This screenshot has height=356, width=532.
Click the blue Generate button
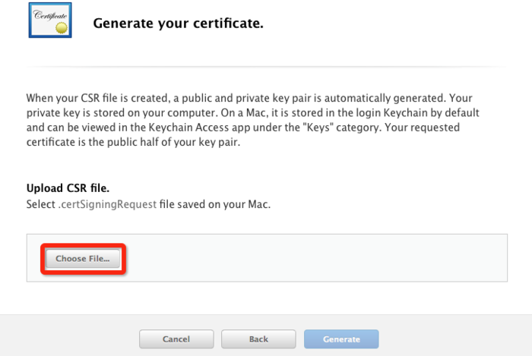coord(341,339)
